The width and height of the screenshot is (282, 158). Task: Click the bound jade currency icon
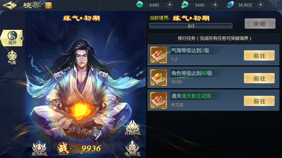185,5
